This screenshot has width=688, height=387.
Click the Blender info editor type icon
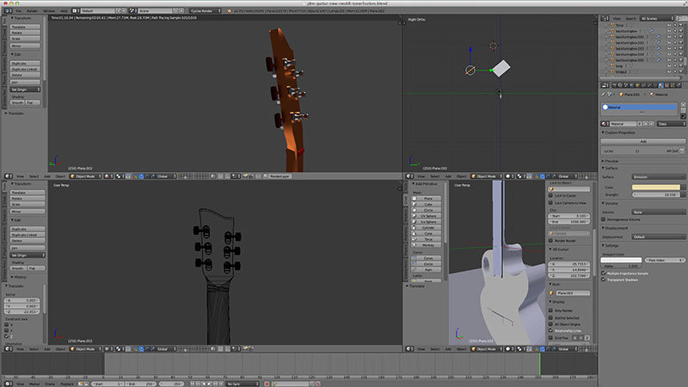[8, 10]
